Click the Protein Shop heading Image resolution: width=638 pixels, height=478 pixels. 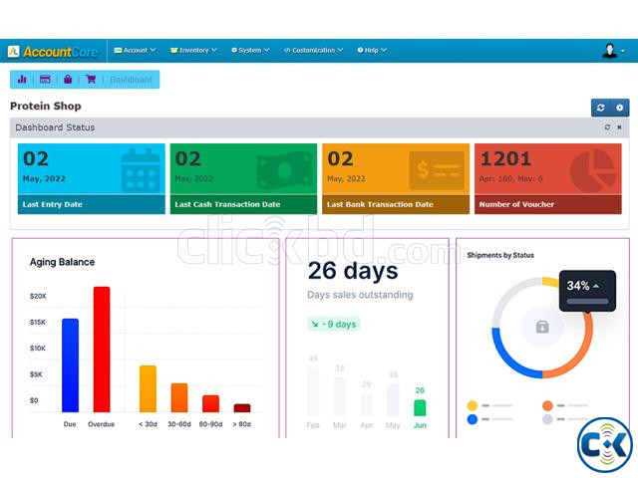click(x=46, y=107)
